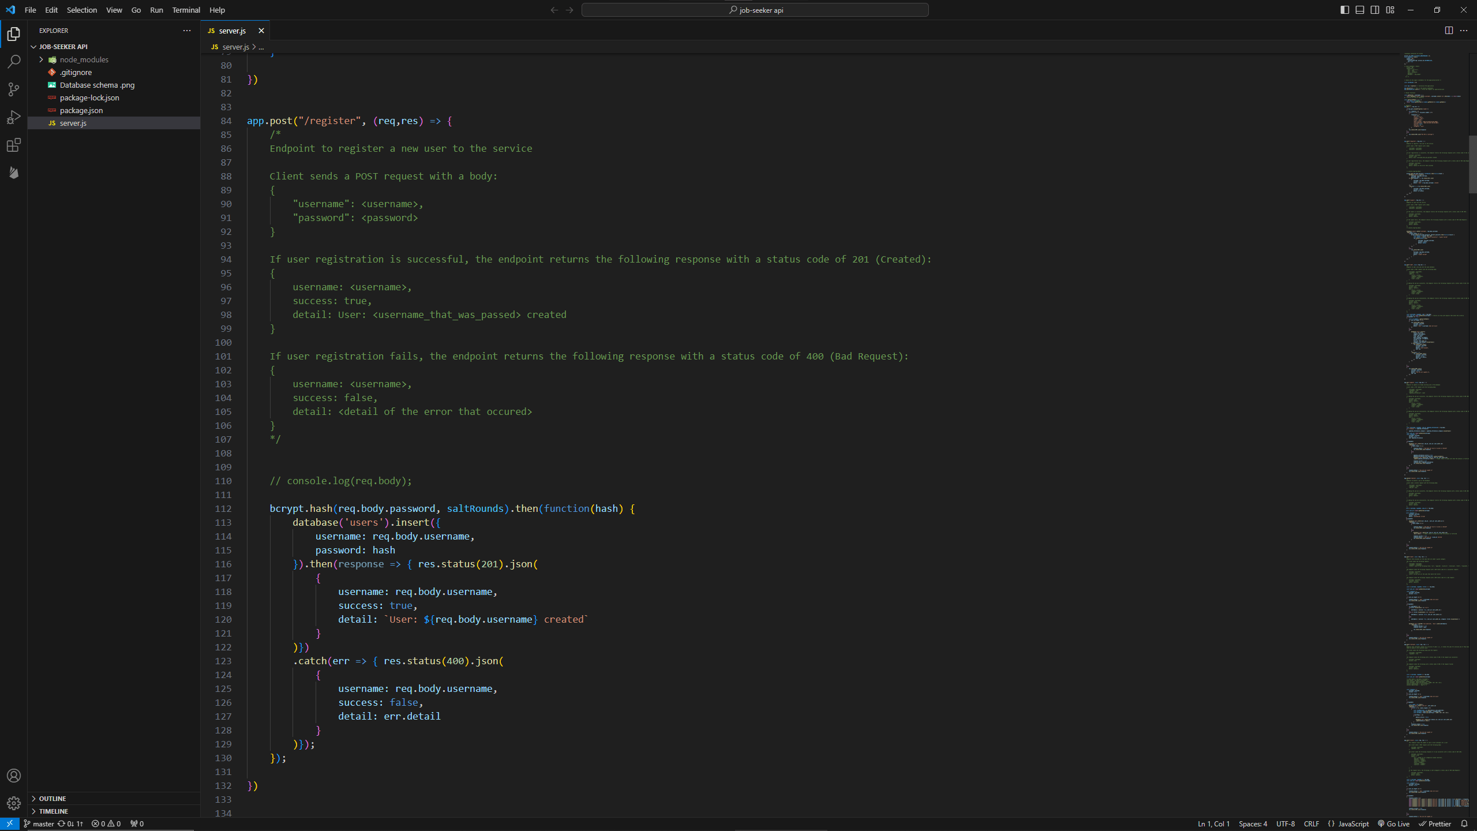Click Go Live in status bar
This screenshot has height=831, width=1477.
click(1393, 823)
